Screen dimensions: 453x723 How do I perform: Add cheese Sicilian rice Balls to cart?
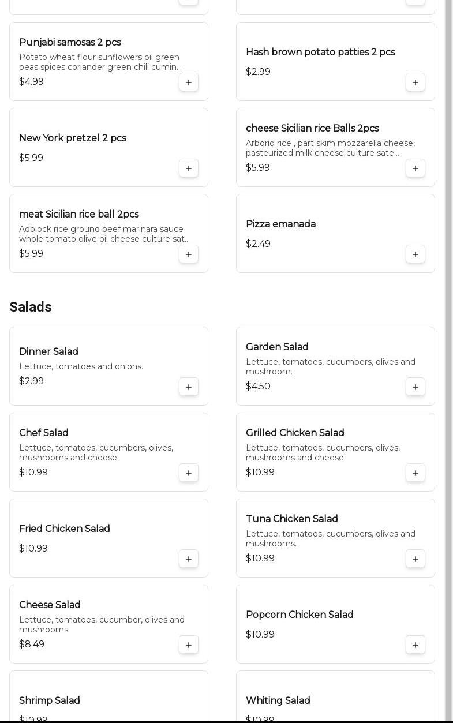(415, 168)
